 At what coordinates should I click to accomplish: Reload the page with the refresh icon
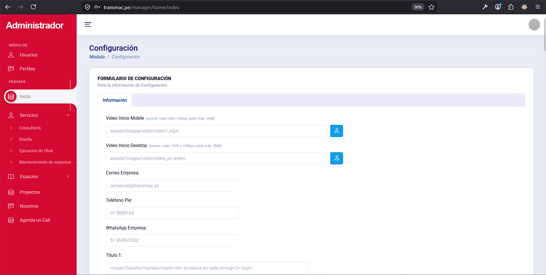(x=33, y=7)
